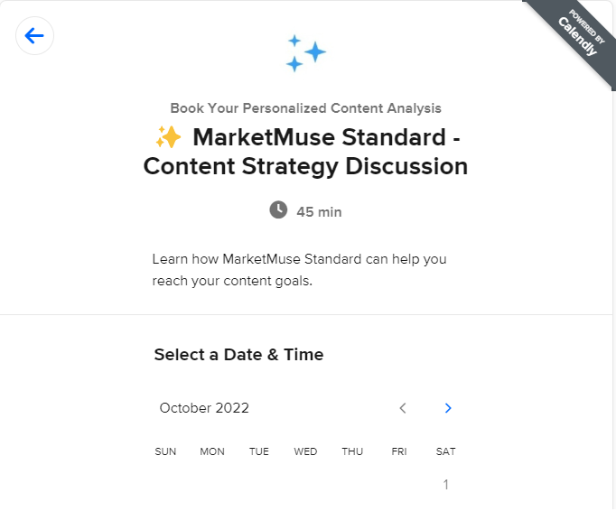Click the Select a Date & Time heading
This screenshot has height=530, width=616.
point(238,355)
